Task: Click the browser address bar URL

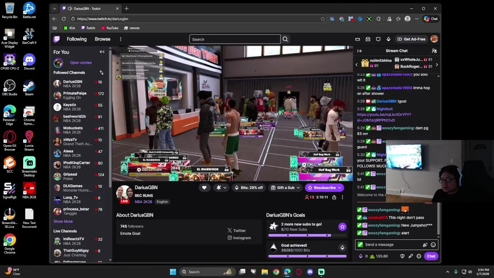Action: (102, 19)
